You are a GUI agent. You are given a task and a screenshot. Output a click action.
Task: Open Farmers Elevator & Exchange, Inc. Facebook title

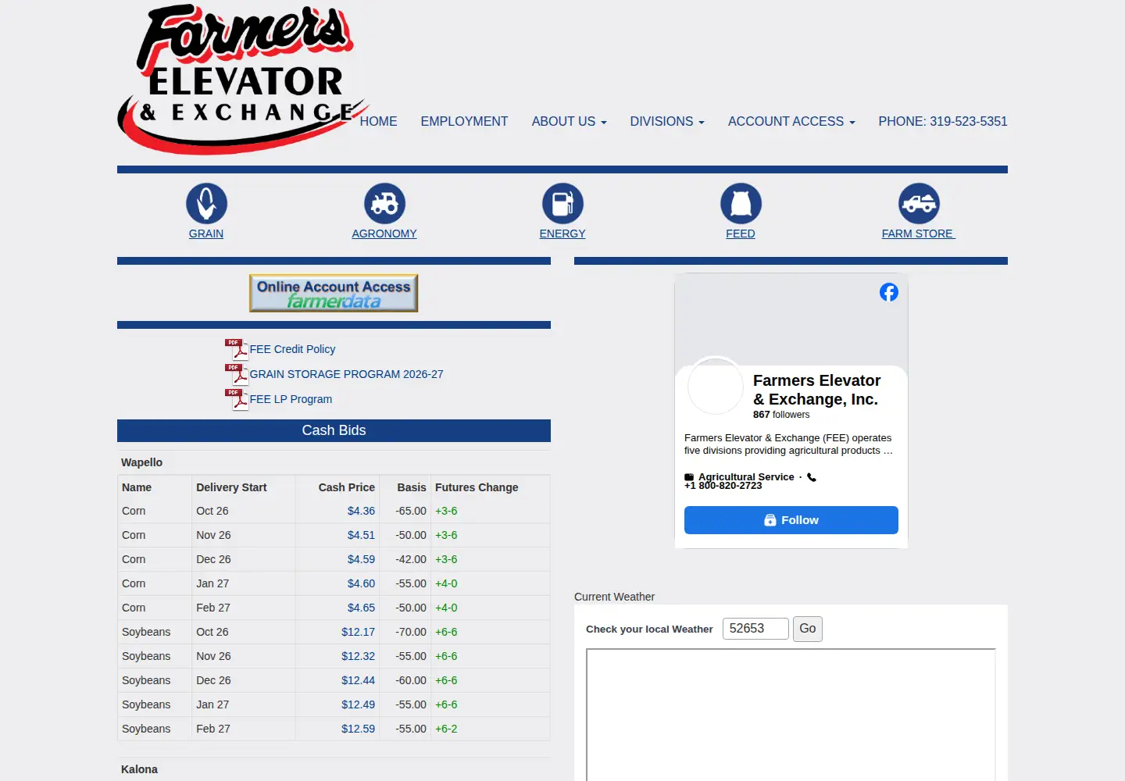pos(816,390)
